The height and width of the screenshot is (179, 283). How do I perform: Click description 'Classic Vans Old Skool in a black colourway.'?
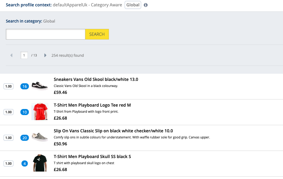click(x=86, y=86)
